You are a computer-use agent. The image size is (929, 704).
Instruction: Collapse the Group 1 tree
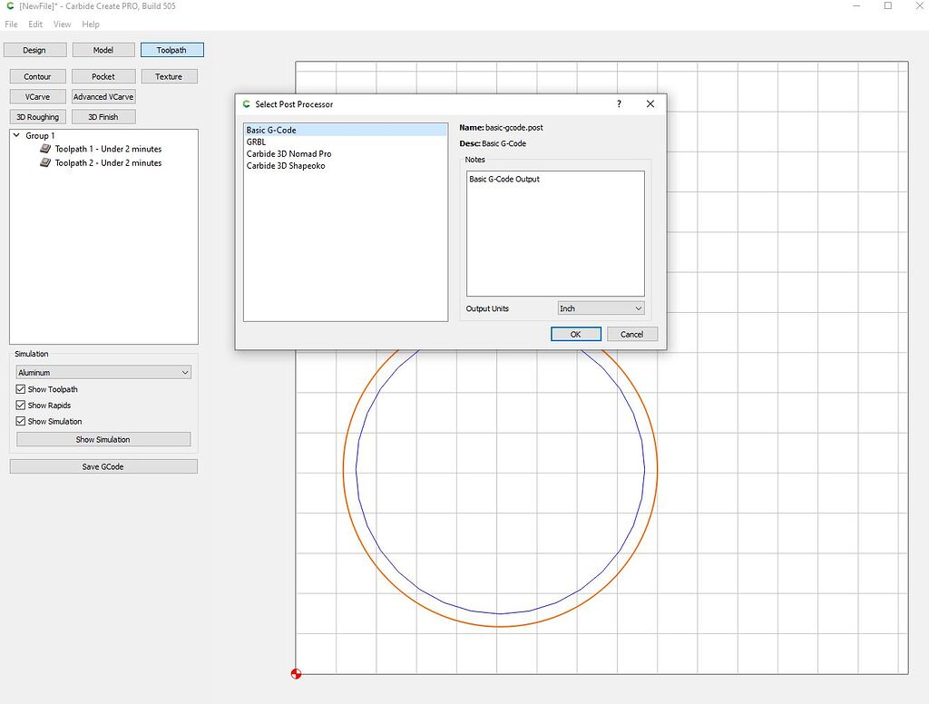point(15,135)
